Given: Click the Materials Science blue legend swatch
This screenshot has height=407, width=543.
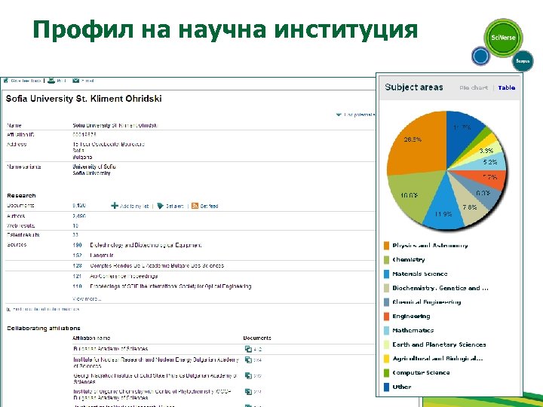Looking at the screenshot, I should point(386,274).
